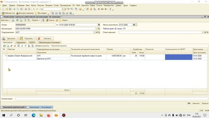Open Организация selection ellipsis button
This screenshot has width=209, height=118.
(x=97, y=29)
